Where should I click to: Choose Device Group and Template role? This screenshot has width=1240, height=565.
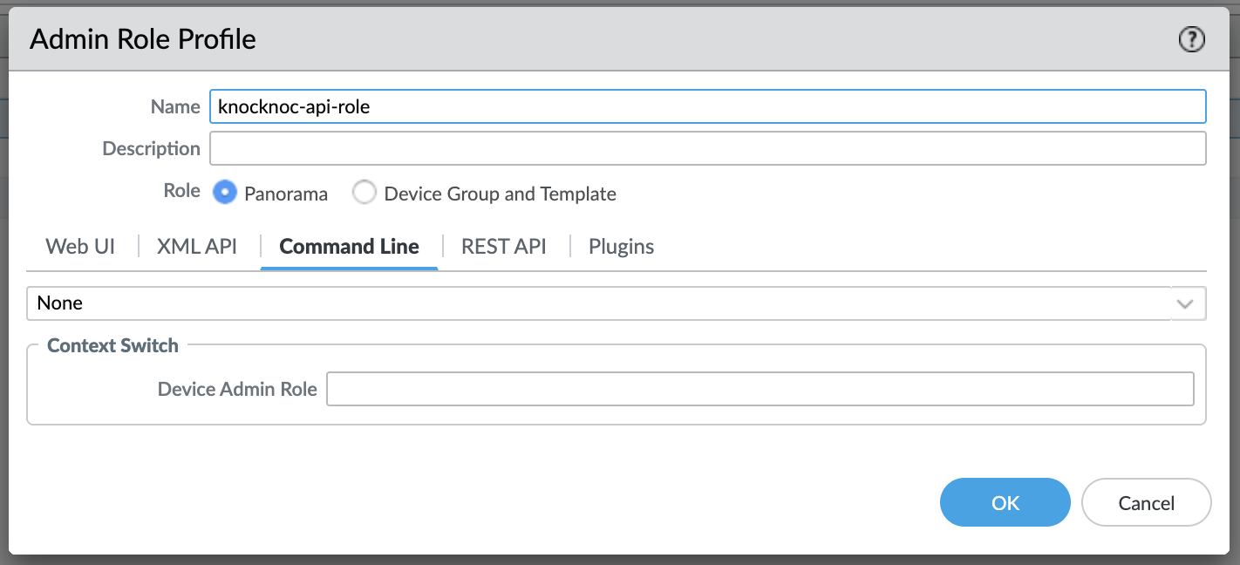click(x=364, y=193)
